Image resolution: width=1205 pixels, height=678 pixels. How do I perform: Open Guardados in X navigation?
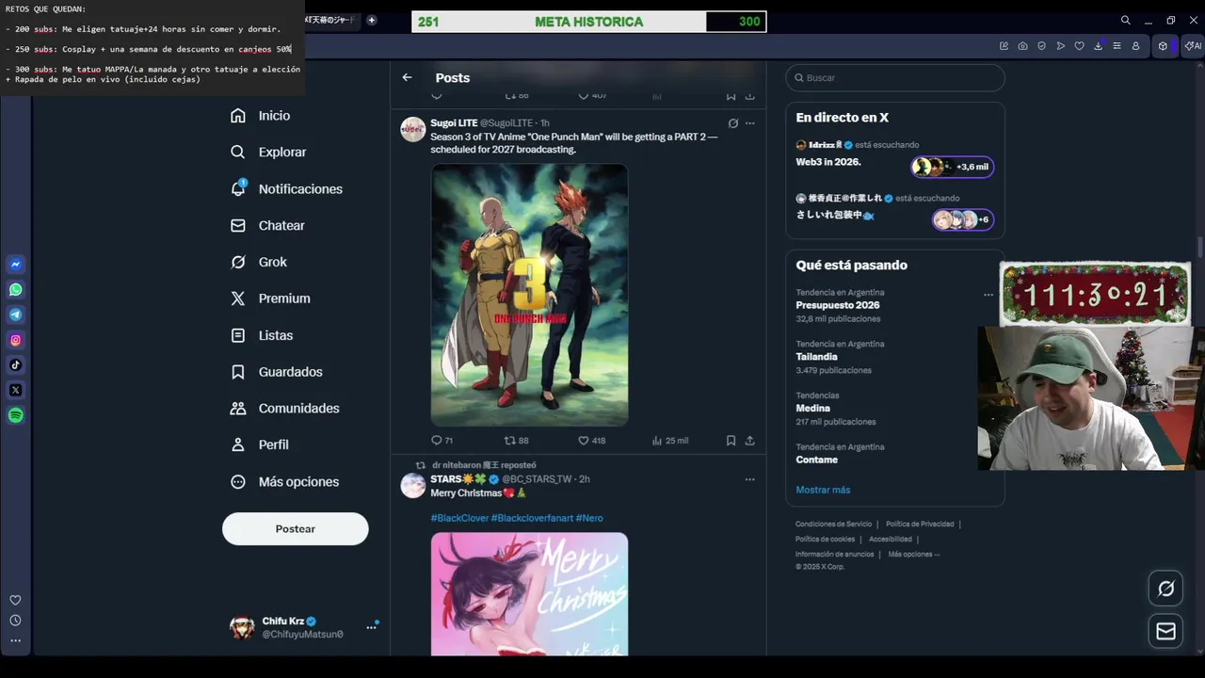(276, 372)
